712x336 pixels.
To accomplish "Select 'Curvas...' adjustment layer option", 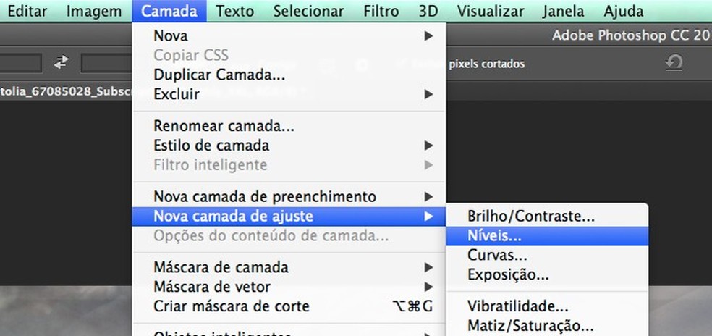I will coord(496,255).
